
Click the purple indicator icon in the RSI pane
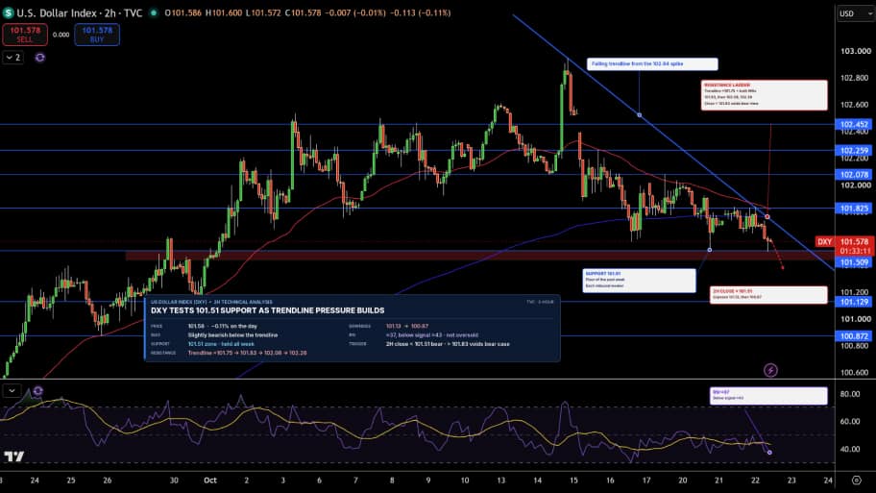37,391
